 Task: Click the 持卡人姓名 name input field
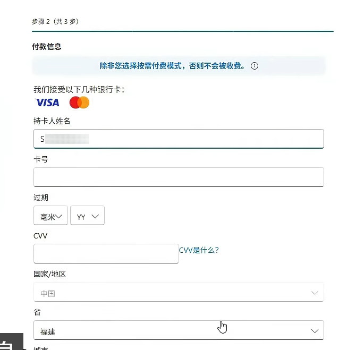[x=179, y=139]
